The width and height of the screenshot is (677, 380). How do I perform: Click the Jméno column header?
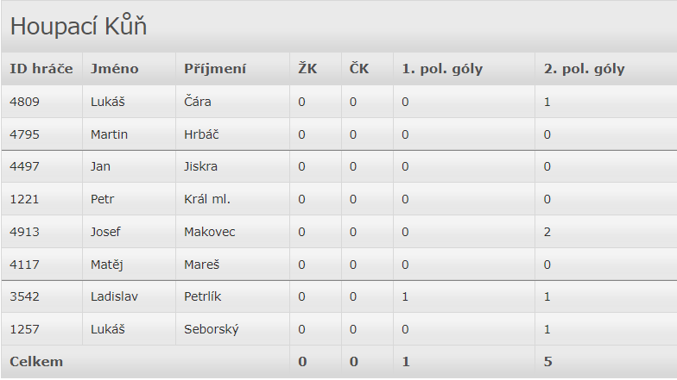114,69
